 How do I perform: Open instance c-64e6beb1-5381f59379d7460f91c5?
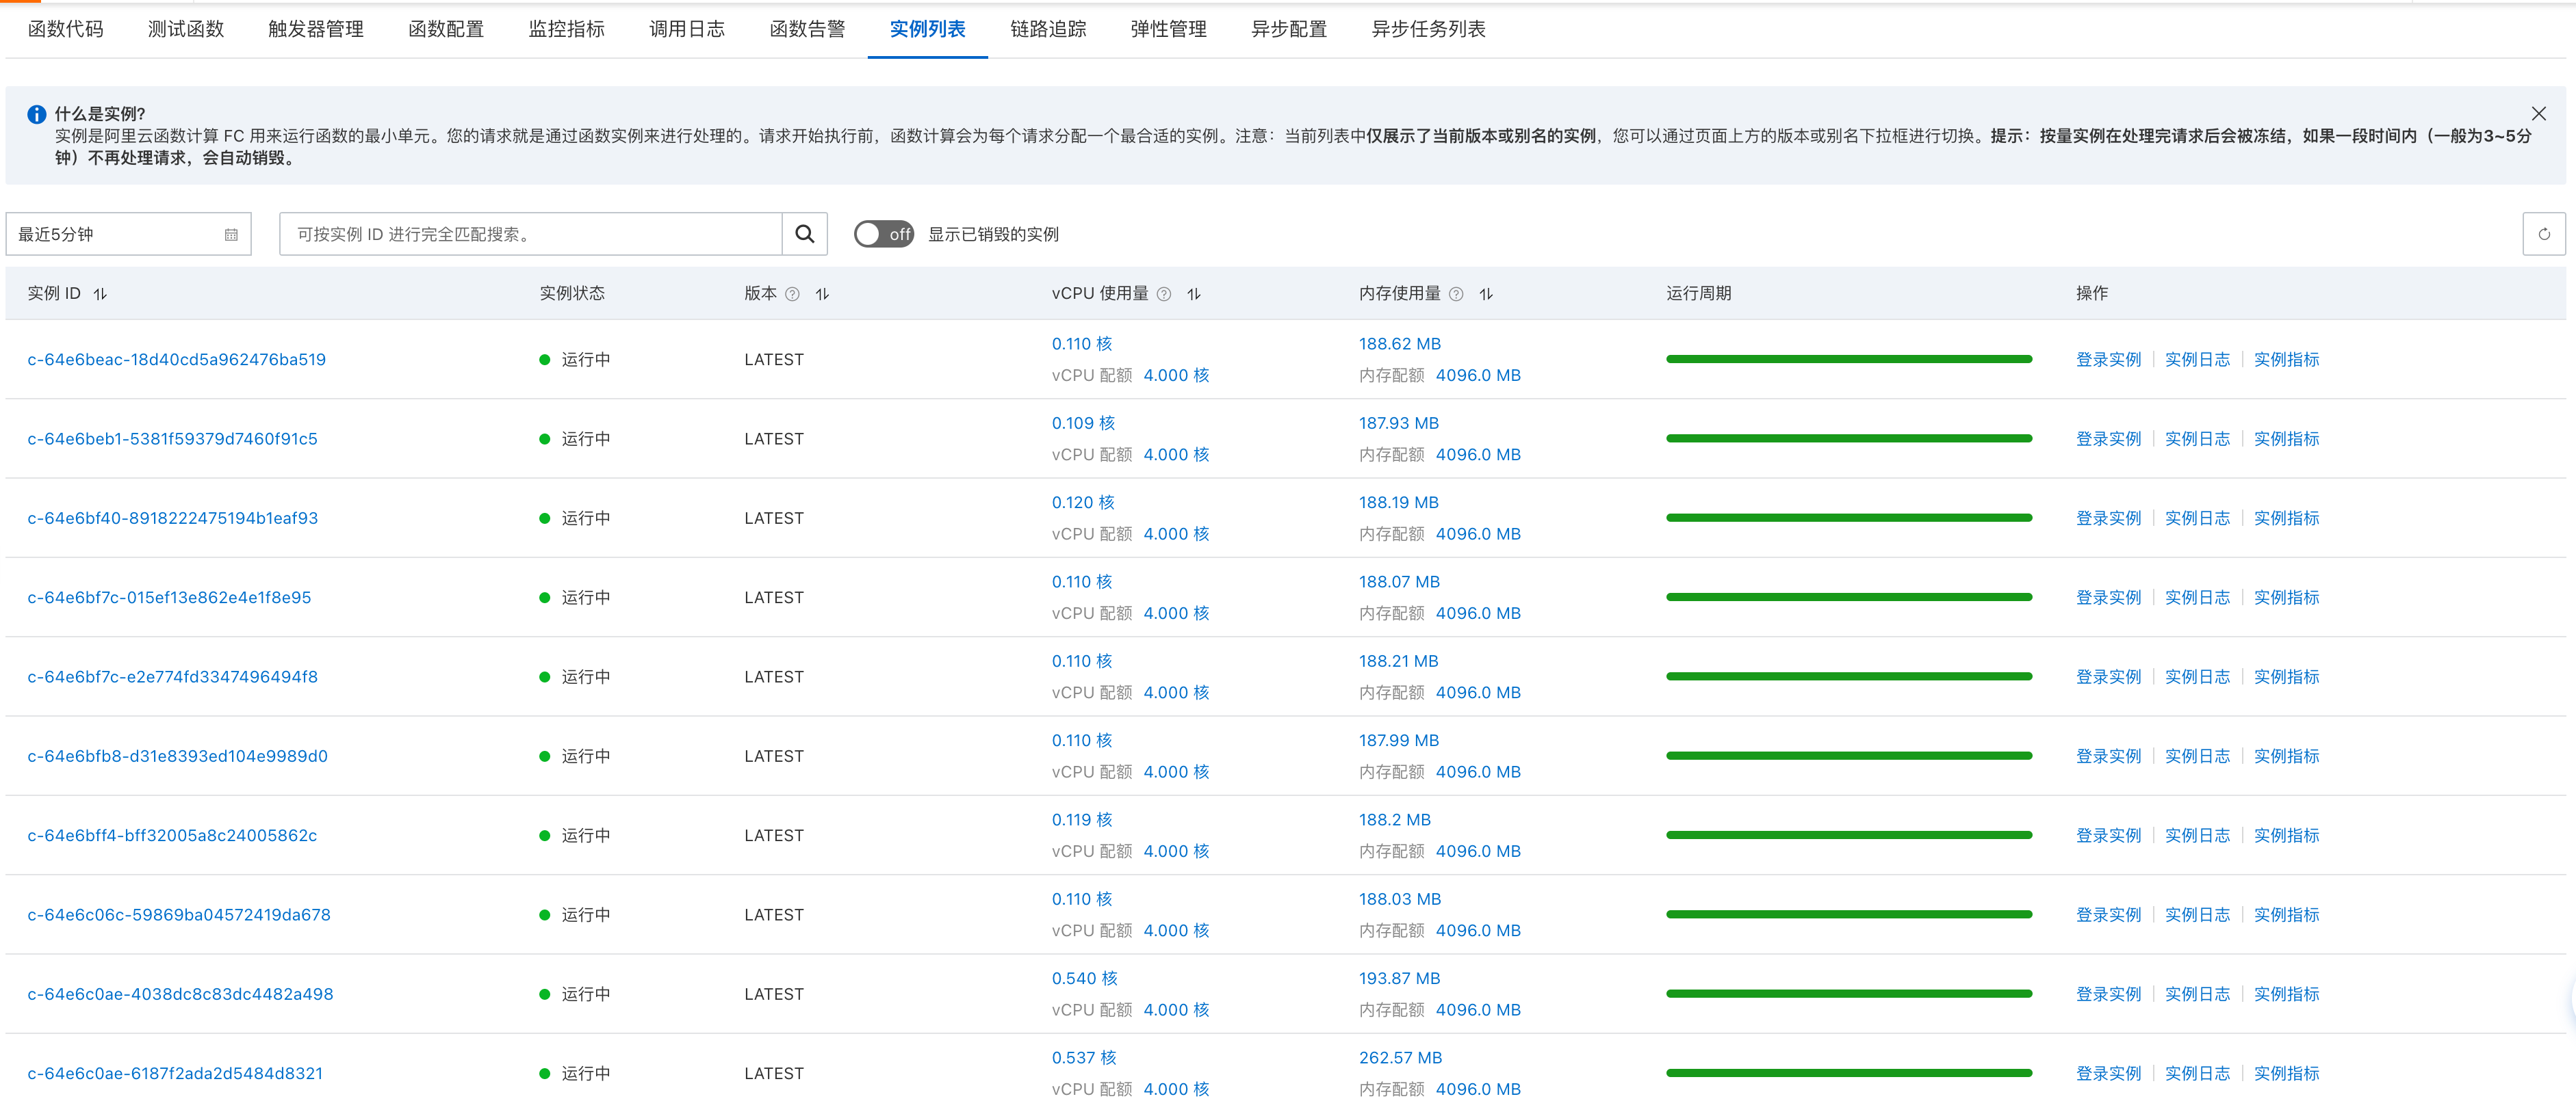(x=172, y=438)
